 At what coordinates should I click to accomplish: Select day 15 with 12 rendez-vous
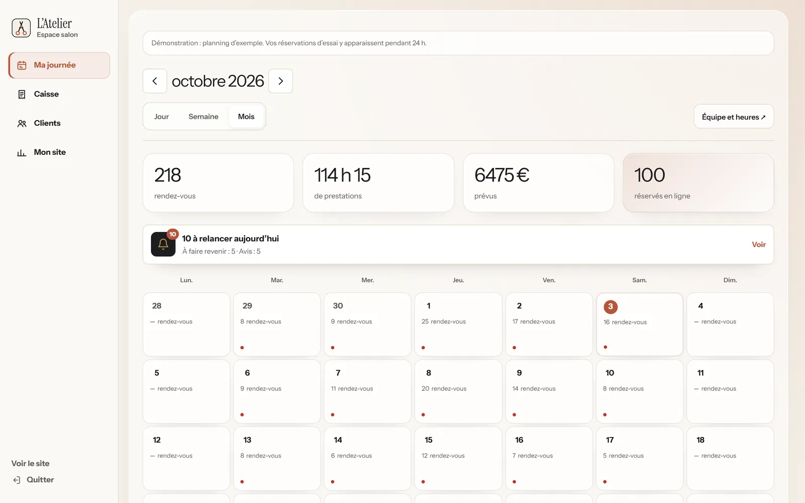(458, 458)
